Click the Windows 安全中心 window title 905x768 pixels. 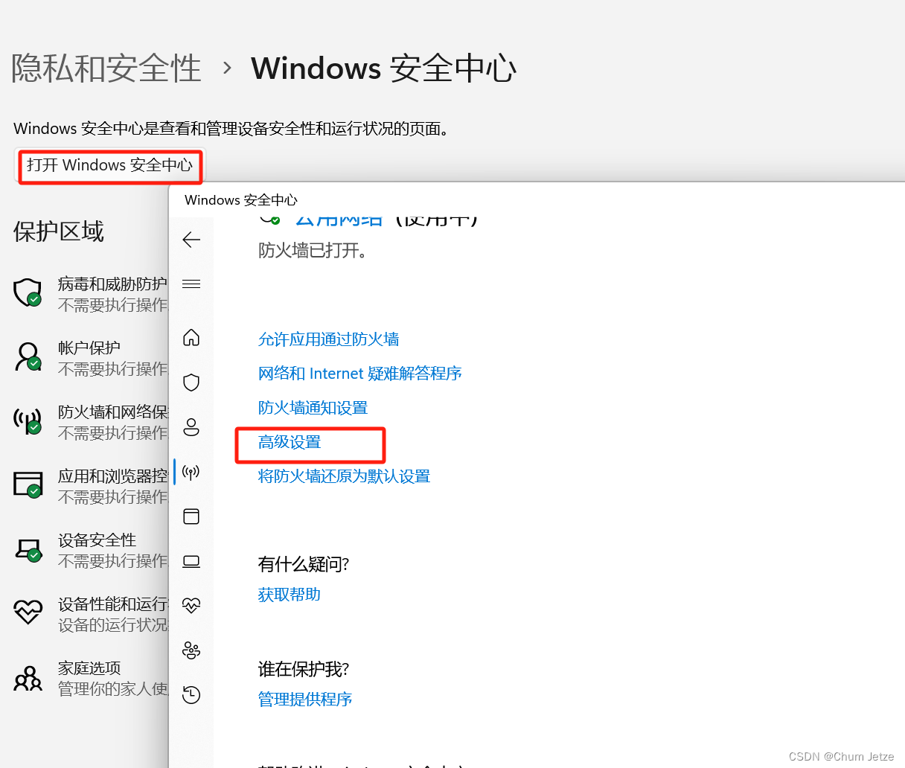tap(241, 200)
